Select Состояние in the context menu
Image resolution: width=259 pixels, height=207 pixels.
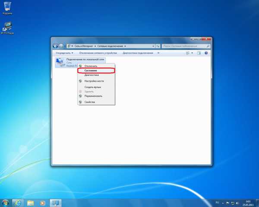tap(91, 70)
